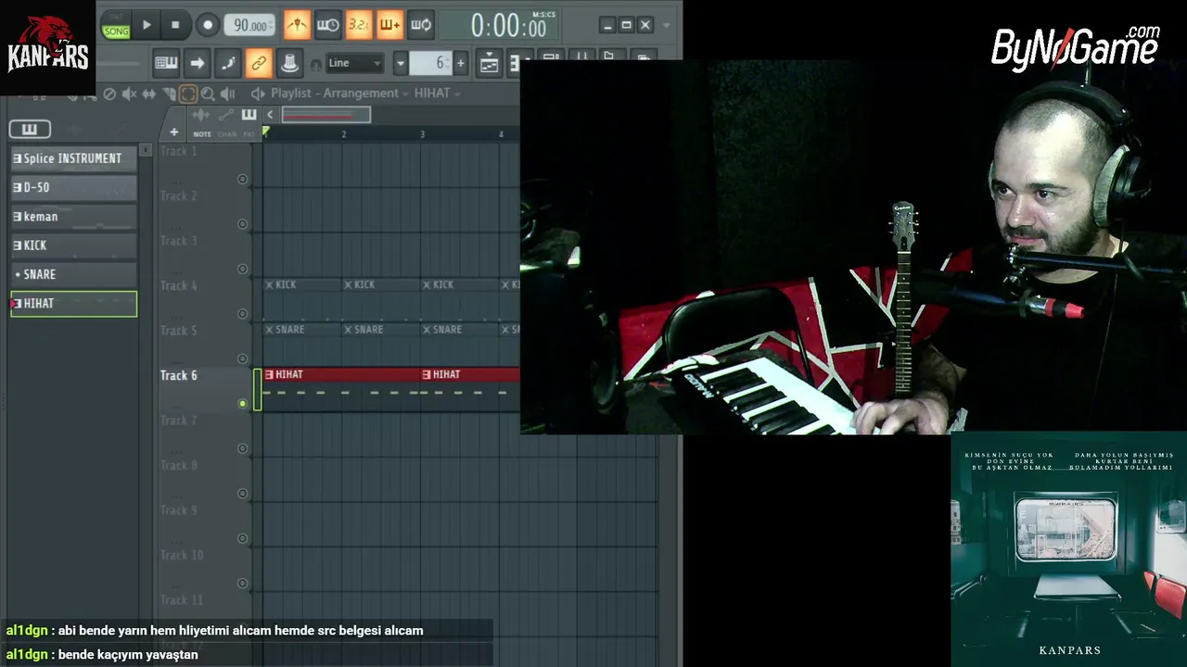Image resolution: width=1187 pixels, height=667 pixels.
Task: Open the playlist options menu speaker-shaped icon
Action: [x=258, y=94]
